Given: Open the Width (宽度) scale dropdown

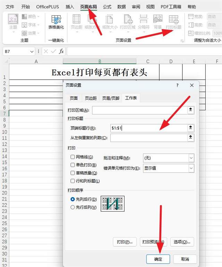Looking at the screenshot, I should [x=214, y=17].
